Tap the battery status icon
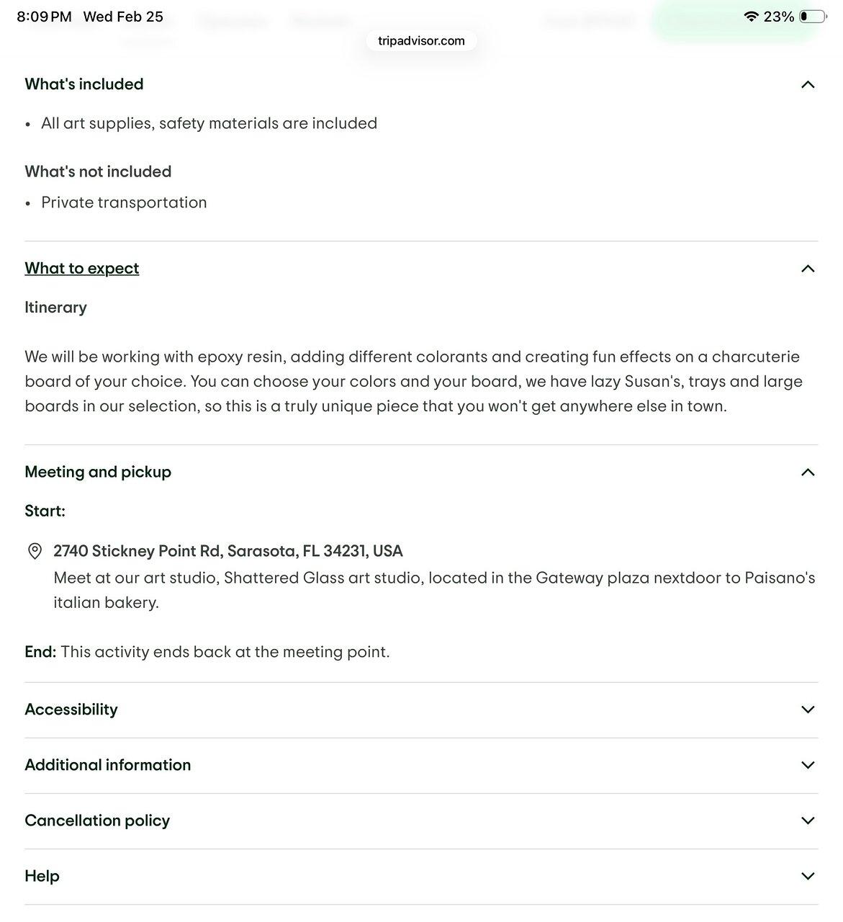This screenshot has height=922, width=843. coord(813,17)
